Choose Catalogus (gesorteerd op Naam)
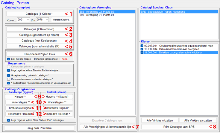The height and width of the screenshot is (133, 220). (x=34, y=35)
